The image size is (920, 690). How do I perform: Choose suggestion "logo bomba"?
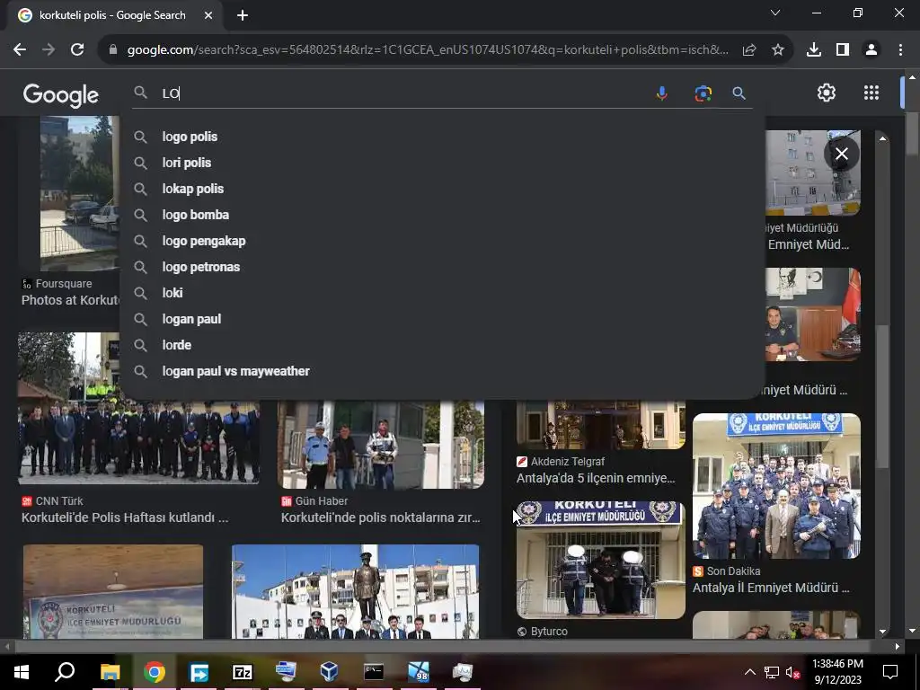click(442, 215)
